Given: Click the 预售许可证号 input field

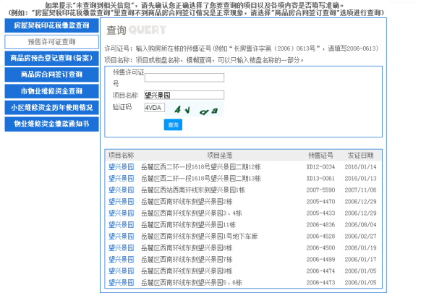Looking at the screenshot, I should [184, 78].
